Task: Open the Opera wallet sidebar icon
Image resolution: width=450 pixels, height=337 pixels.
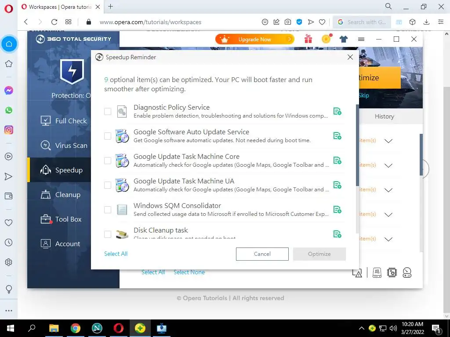Action: 9,196
